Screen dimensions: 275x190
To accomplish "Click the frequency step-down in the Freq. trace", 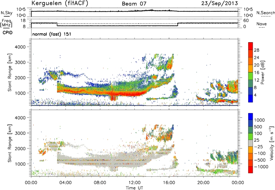I will tap(57, 24).
